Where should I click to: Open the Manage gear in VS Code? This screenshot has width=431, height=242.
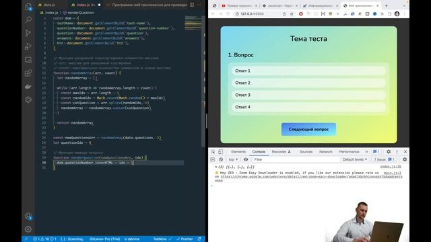click(28, 229)
